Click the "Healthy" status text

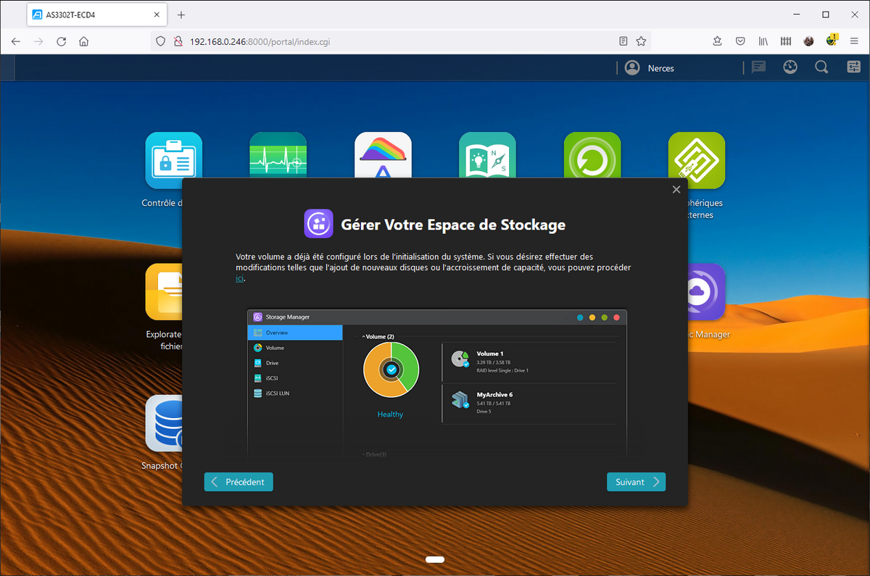(x=390, y=414)
